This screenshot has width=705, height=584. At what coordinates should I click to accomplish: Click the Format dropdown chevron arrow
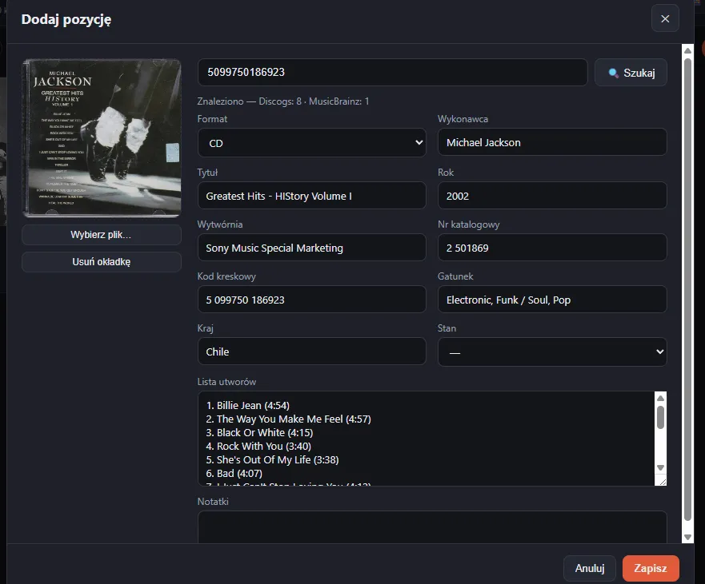point(419,143)
